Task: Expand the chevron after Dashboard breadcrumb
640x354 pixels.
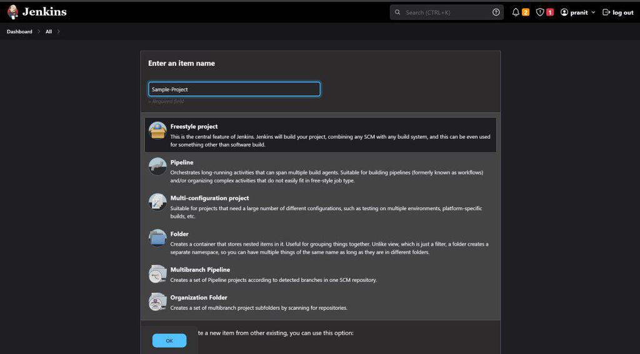Action: tap(39, 31)
